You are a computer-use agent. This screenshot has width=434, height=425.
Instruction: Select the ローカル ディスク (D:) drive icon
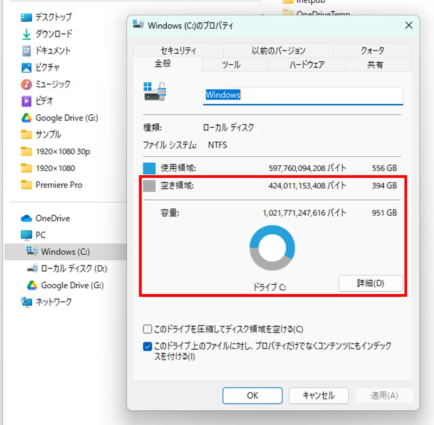32,269
